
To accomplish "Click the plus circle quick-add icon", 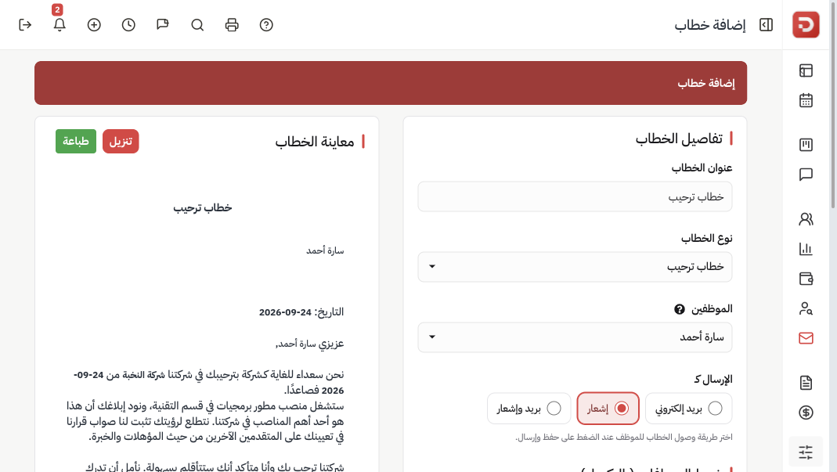I will 94,24.
